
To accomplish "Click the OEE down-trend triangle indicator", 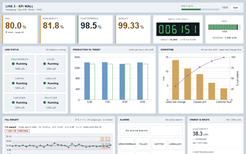I will pyautogui.click(x=6, y=32).
